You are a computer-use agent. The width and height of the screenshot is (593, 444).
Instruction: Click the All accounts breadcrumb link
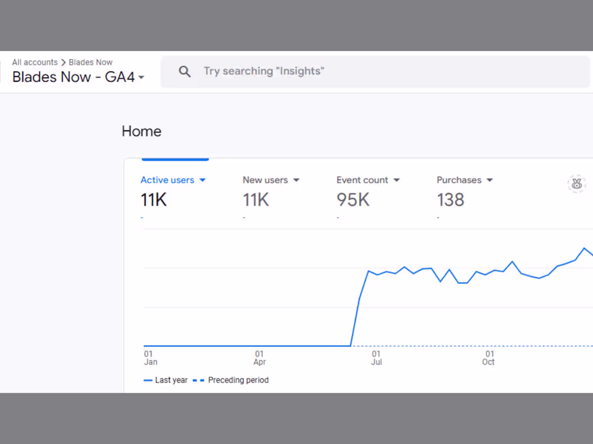35,62
